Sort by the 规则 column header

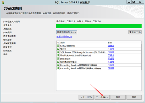coord(83,43)
